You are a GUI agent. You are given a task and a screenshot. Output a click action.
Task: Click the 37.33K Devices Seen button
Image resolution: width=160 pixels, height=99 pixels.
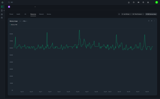151,14
